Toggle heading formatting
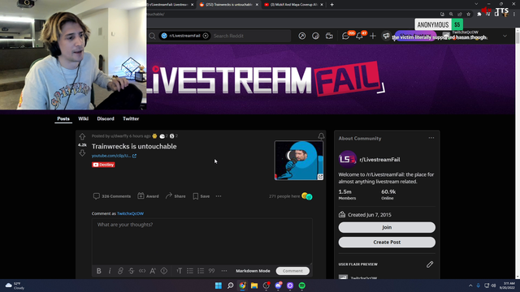 coord(180,271)
